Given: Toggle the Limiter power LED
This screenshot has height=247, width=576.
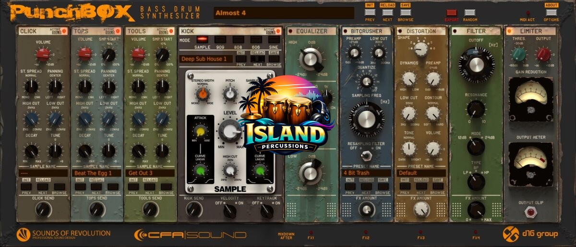Looking at the screenshot, I should [509, 32].
